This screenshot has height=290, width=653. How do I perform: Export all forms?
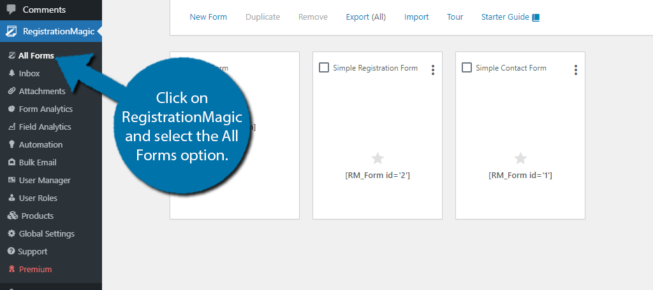(x=365, y=17)
